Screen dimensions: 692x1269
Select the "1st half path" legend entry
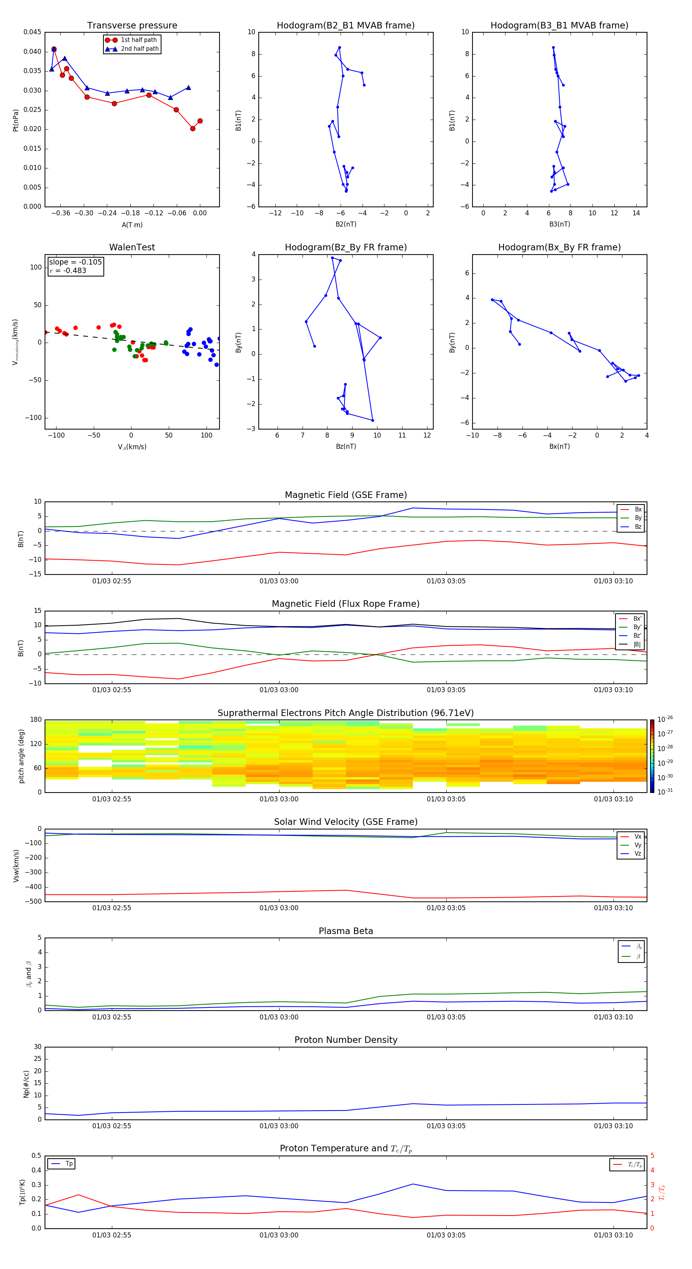coord(131,40)
